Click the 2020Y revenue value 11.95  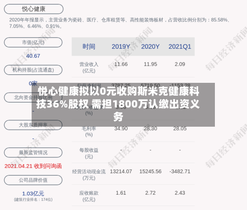click(150, 64)
